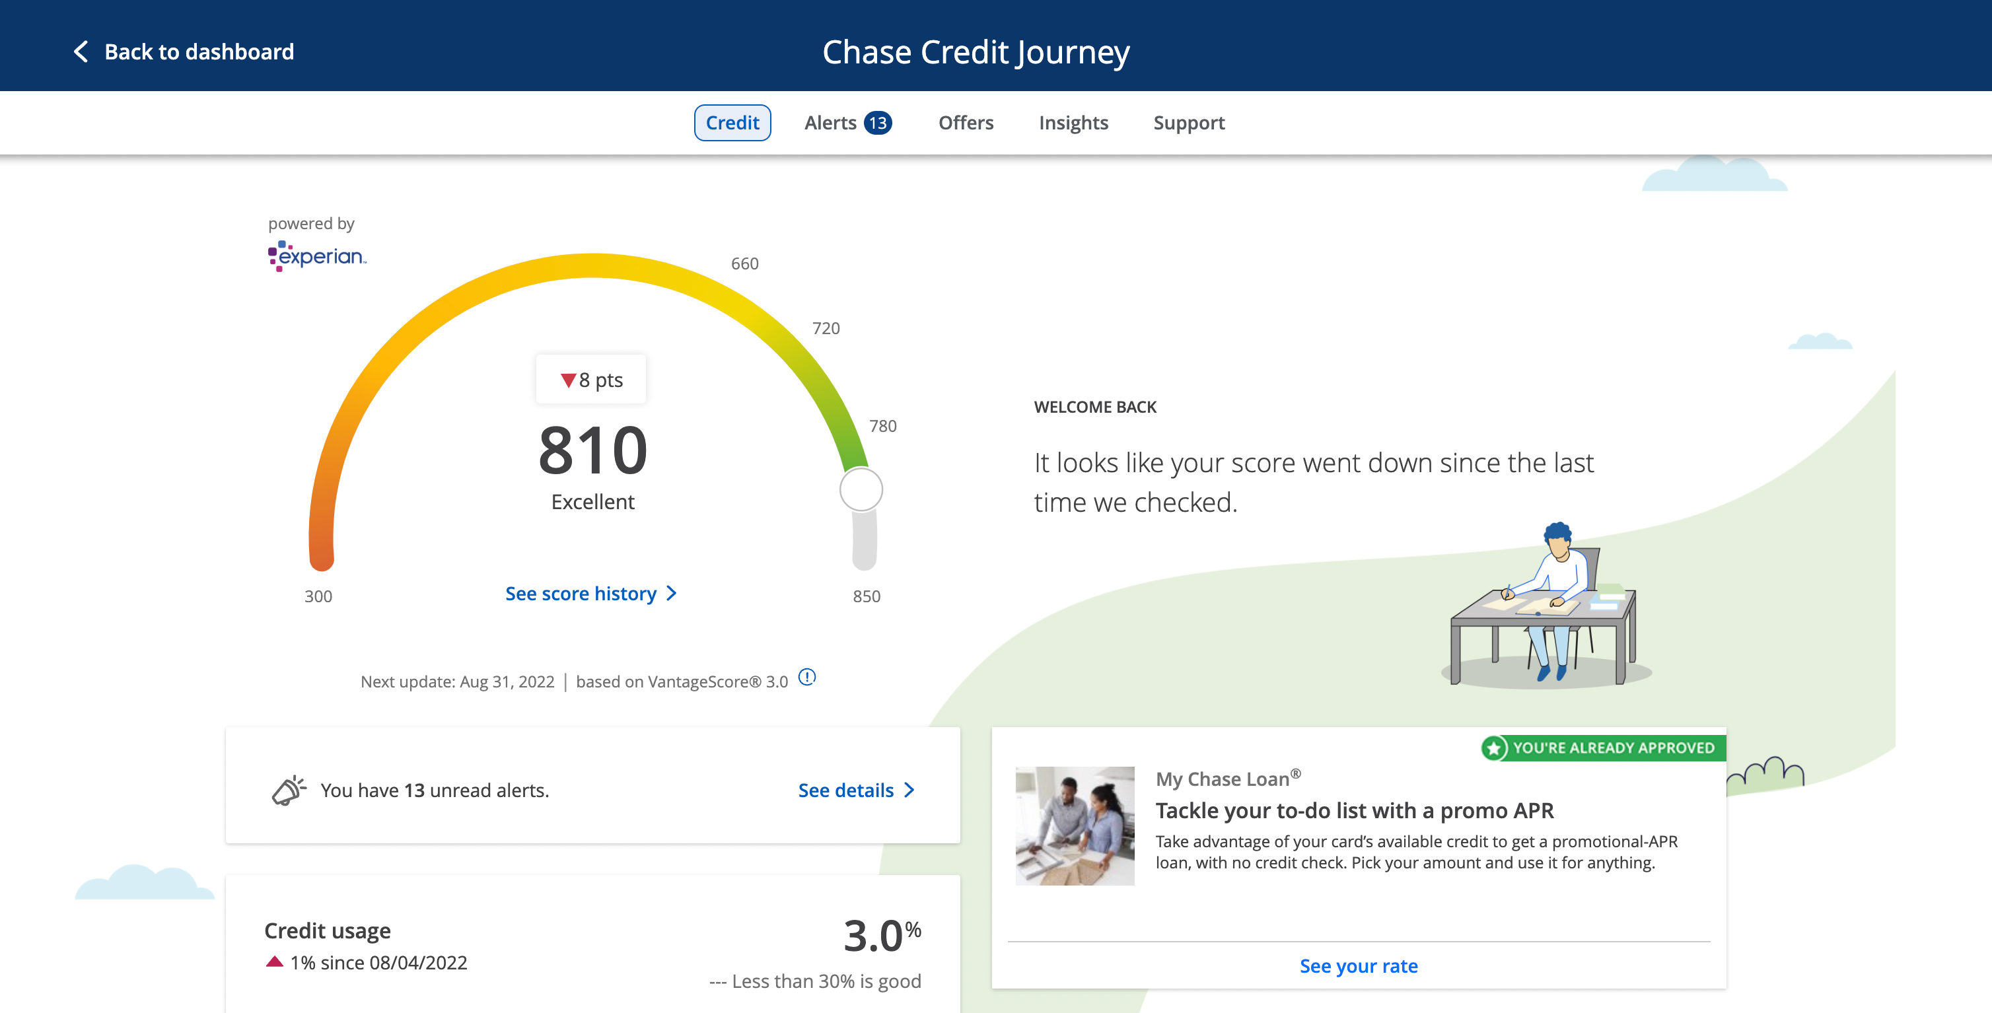Click the See your rate link
Image resolution: width=1992 pixels, height=1013 pixels.
1358,966
